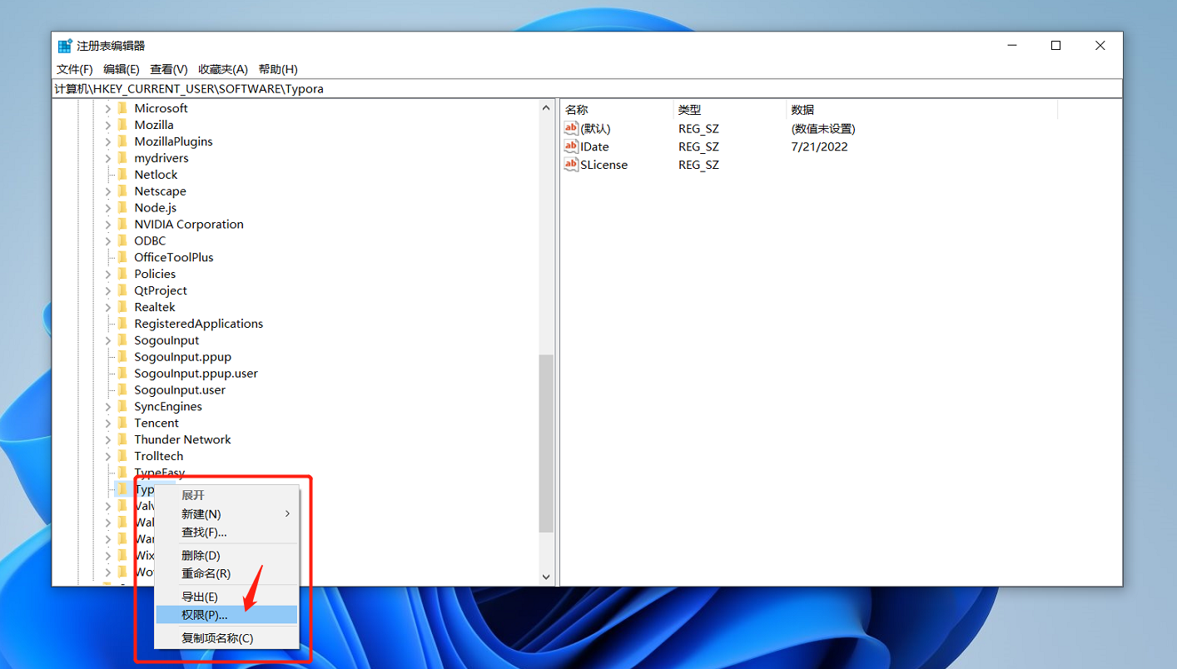Click the Netlock folder icon
This screenshot has width=1177, height=669.
122,175
